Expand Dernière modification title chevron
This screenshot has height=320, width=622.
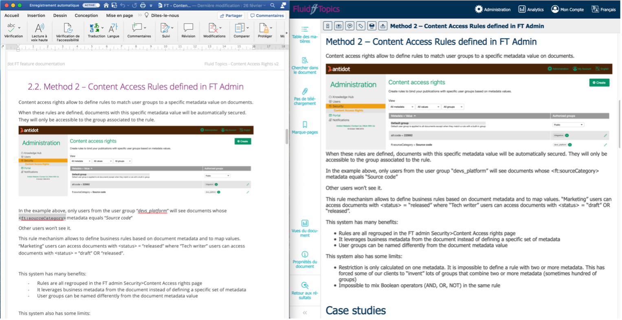coord(264,6)
